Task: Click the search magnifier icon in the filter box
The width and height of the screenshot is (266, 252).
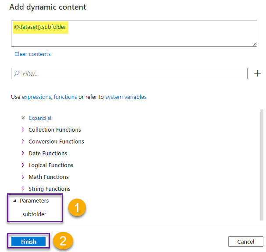Action: click(x=17, y=74)
